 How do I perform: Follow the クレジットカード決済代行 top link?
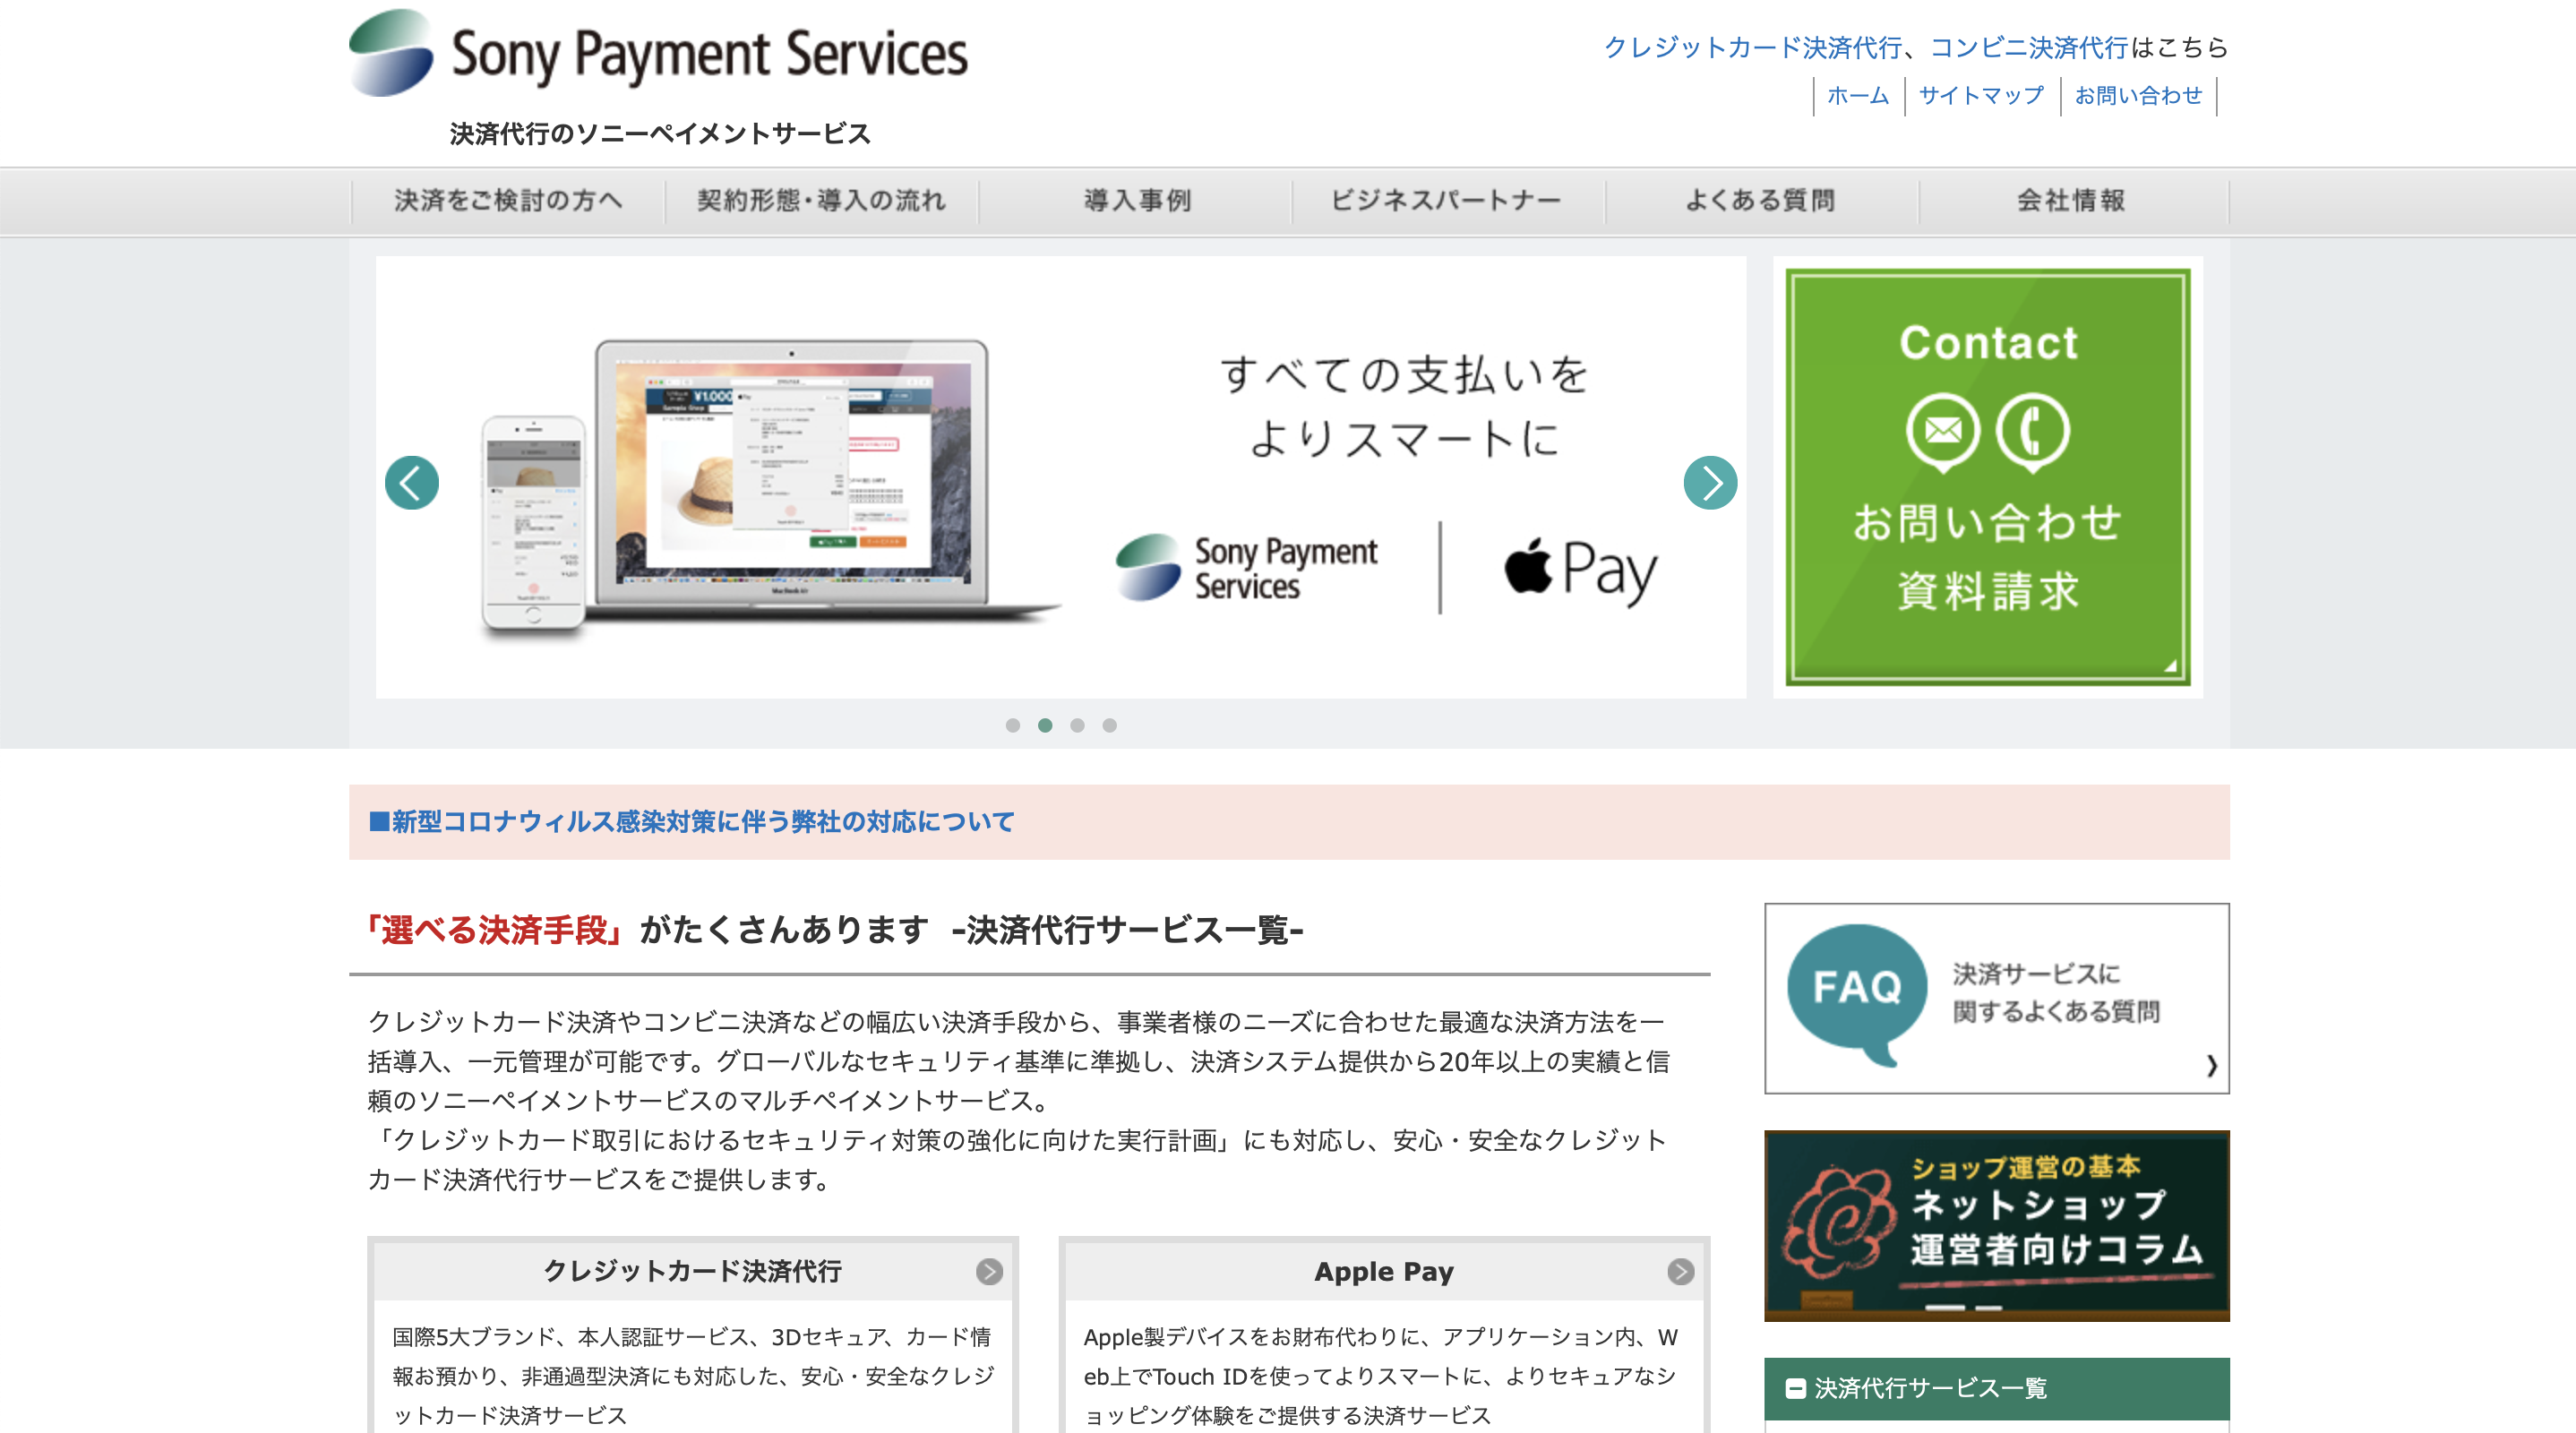1753,47
